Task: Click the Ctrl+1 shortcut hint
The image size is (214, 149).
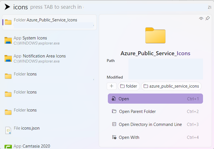Action: click(193, 99)
